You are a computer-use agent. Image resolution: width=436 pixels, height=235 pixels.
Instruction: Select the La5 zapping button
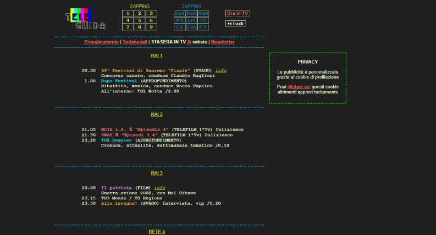tap(191, 20)
